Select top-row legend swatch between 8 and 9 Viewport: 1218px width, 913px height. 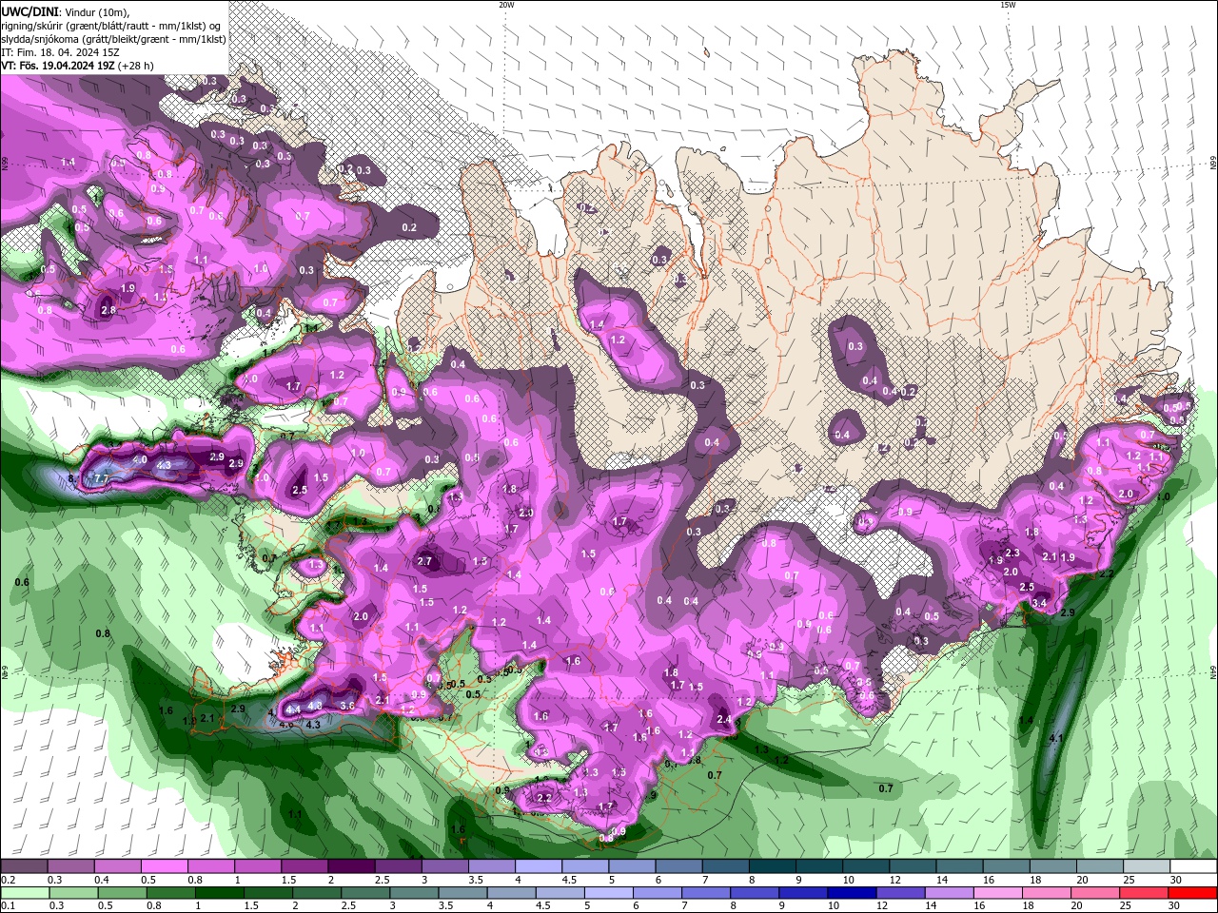click(x=773, y=866)
